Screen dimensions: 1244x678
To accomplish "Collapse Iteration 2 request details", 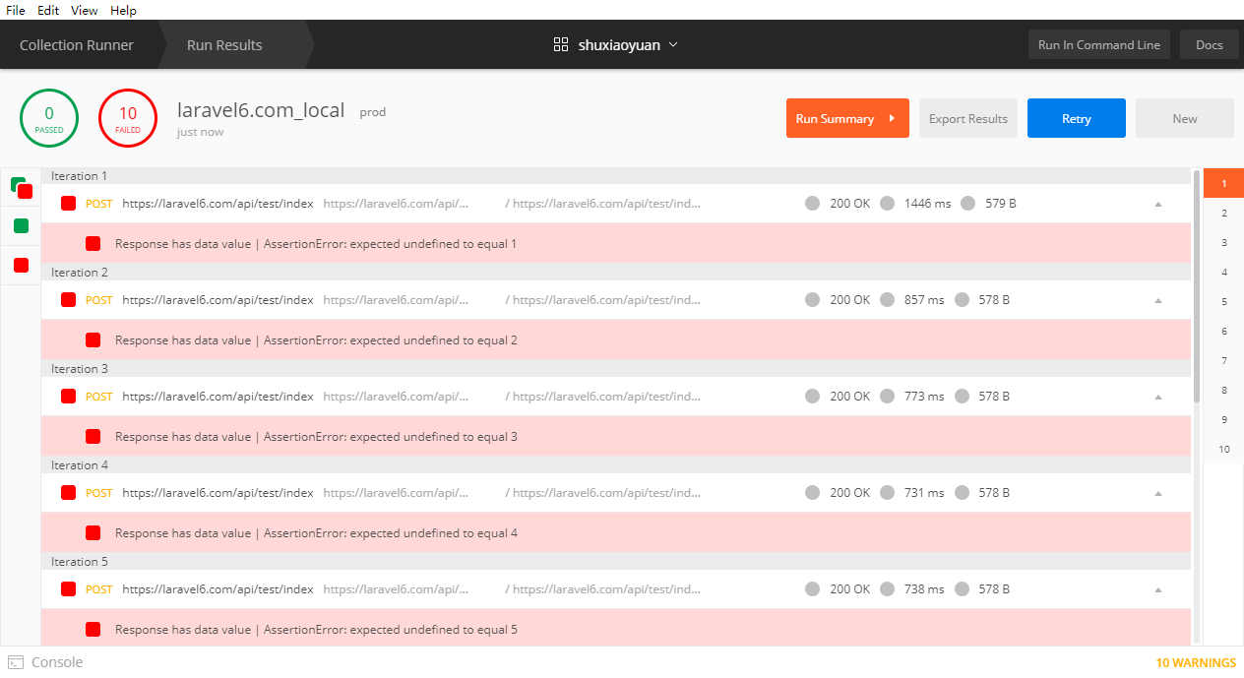I will (x=1158, y=300).
